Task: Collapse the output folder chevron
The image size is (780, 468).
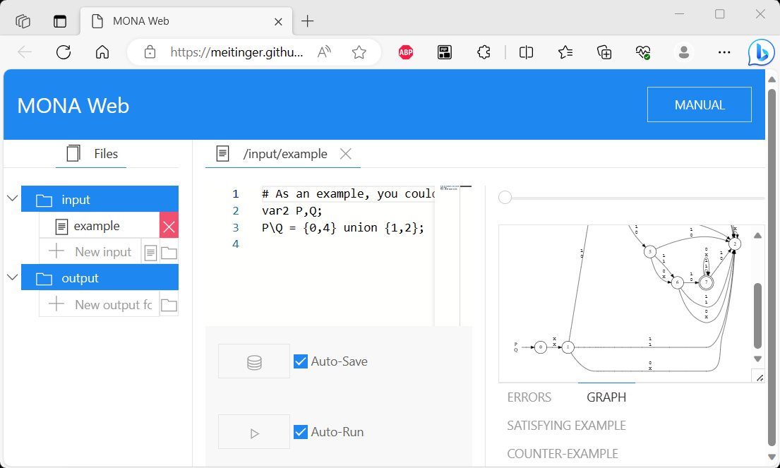Action: (x=13, y=277)
